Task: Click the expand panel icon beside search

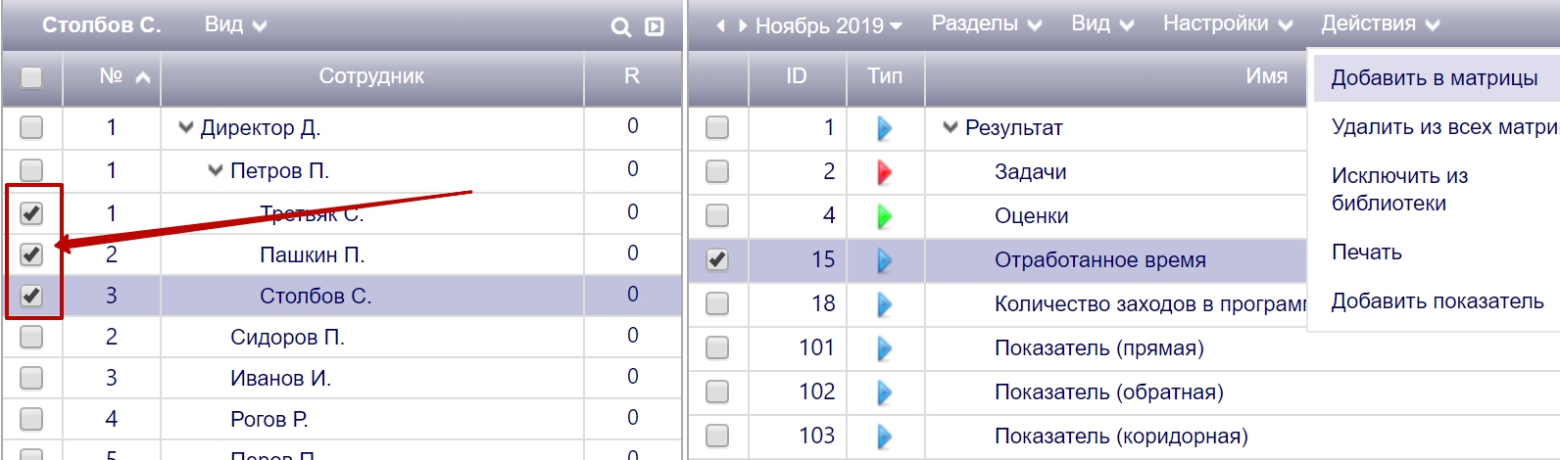Action: pos(655,27)
